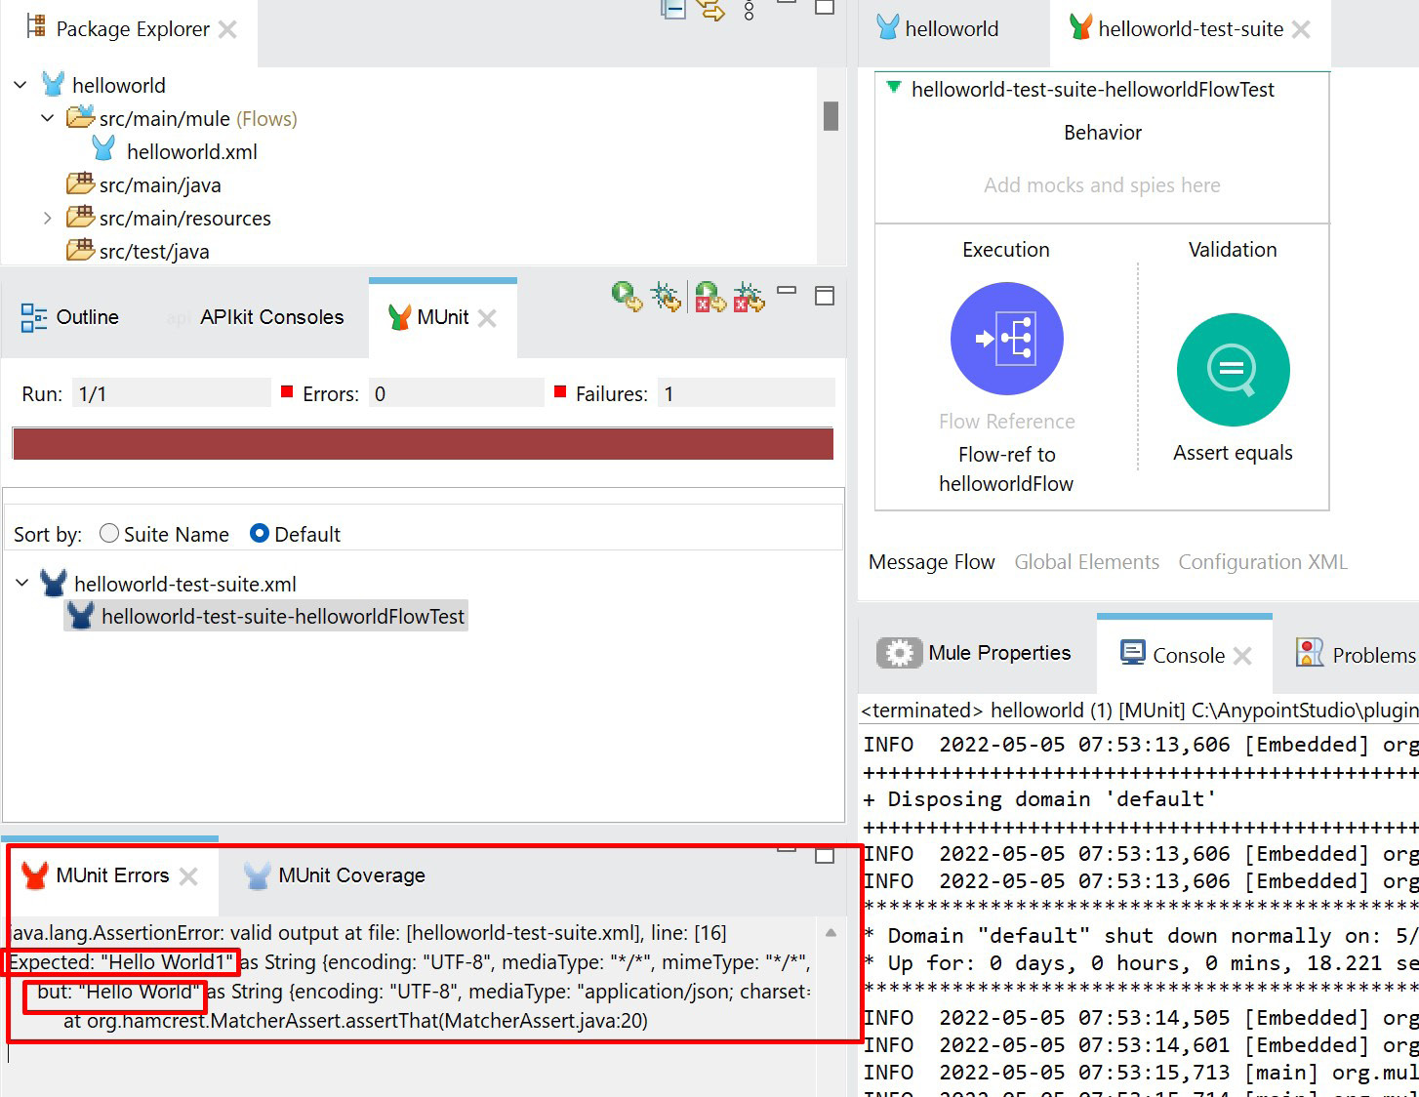Select the Suite Name sort radio button
The width and height of the screenshot is (1419, 1097).
[x=109, y=533]
